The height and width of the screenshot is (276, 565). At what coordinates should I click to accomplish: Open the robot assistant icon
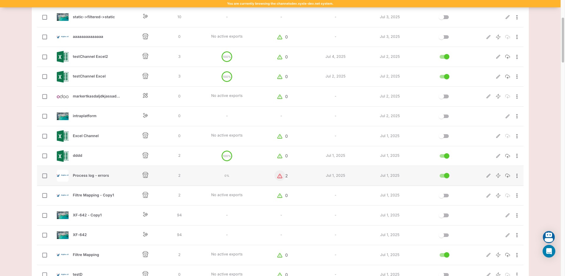point(549,237)
